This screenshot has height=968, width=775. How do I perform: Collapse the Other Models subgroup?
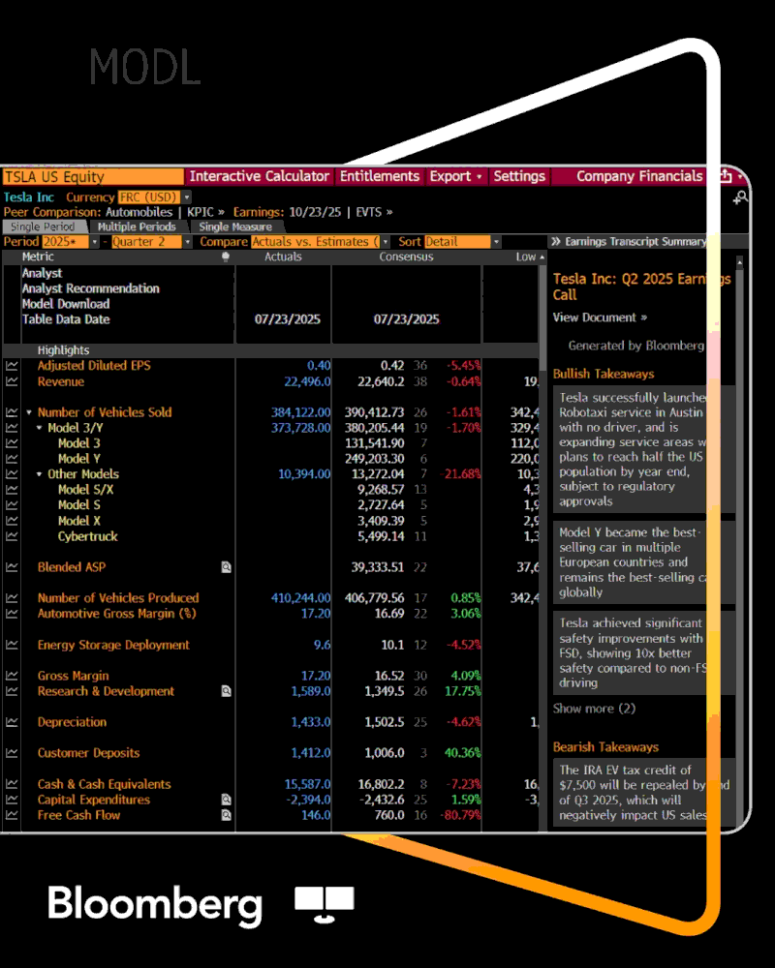pyautogui.click(x=40, y=474)
